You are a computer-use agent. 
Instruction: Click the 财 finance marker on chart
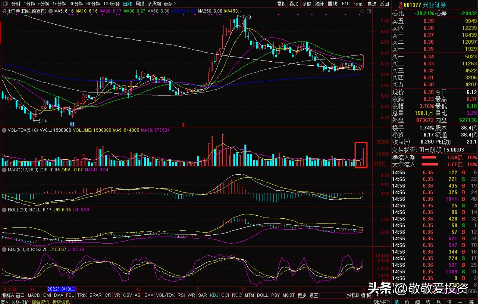point(72,124)
